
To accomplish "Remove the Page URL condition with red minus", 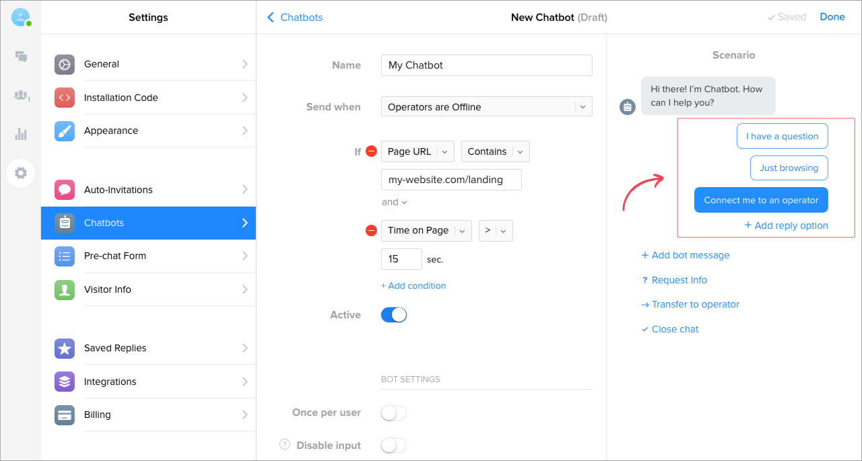I will pyautogui.click(x=371, y=151).
